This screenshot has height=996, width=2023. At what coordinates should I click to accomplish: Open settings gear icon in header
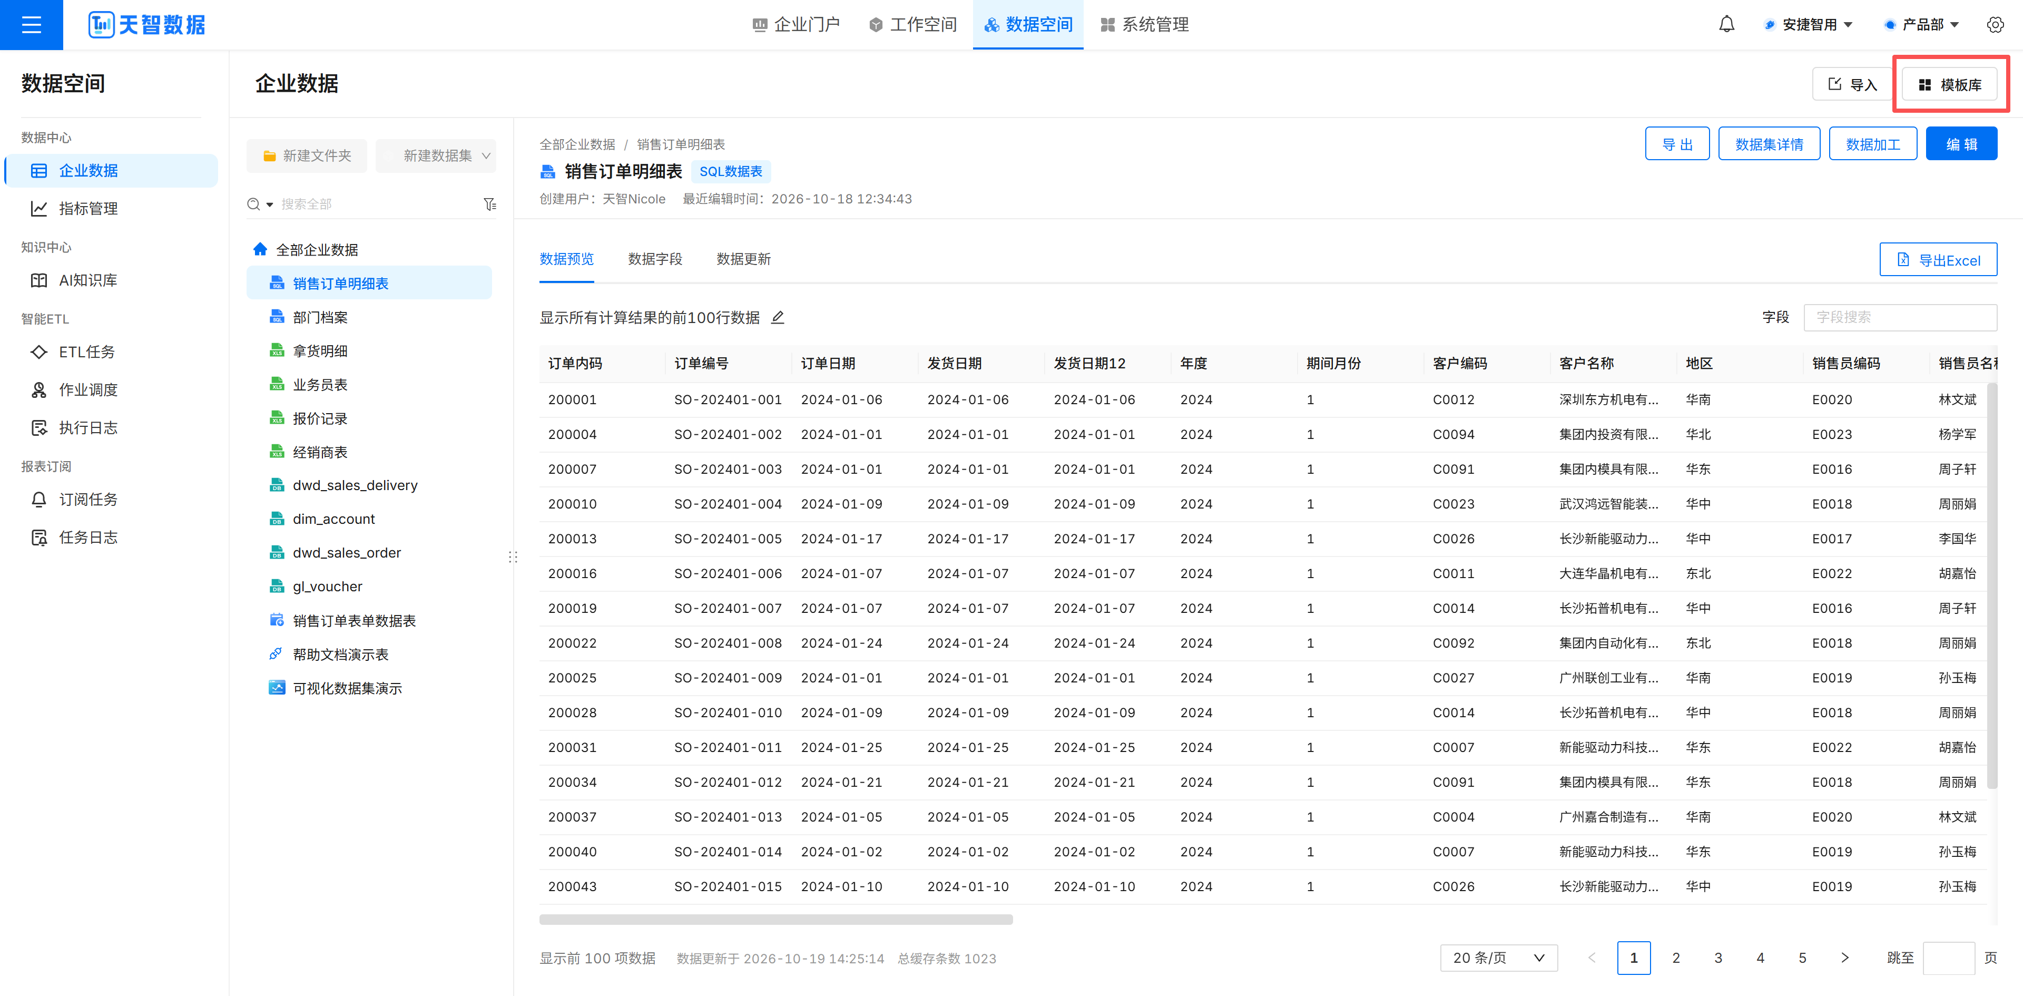(1995, 24)
